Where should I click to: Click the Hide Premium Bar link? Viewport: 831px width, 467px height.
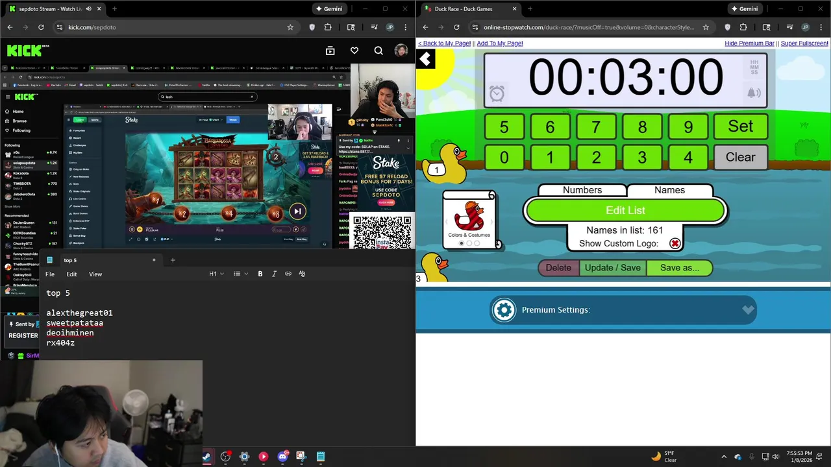tap(749, 43)
